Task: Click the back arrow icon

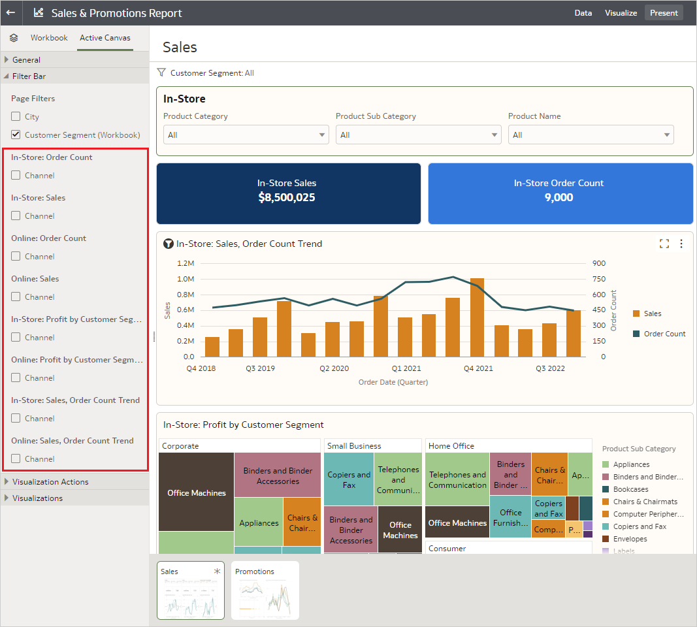Action: click(x=10, y=12)
